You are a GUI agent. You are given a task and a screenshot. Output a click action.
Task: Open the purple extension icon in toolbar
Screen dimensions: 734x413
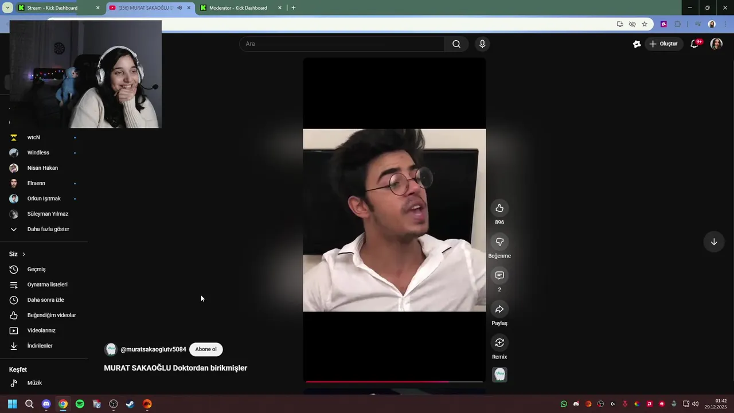click(663, 24)
